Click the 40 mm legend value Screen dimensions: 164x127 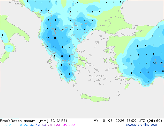(38, 125)
